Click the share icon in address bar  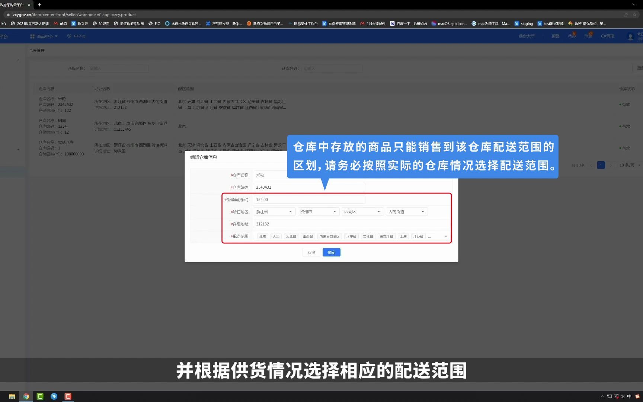[626, 15]
